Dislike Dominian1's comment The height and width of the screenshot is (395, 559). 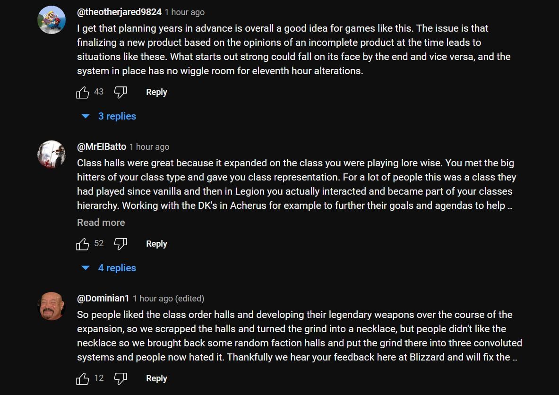point(121,378)
